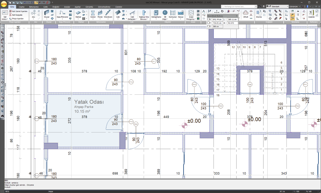Click the command search input field
The image size is (321, 193).
pos(238,6)
